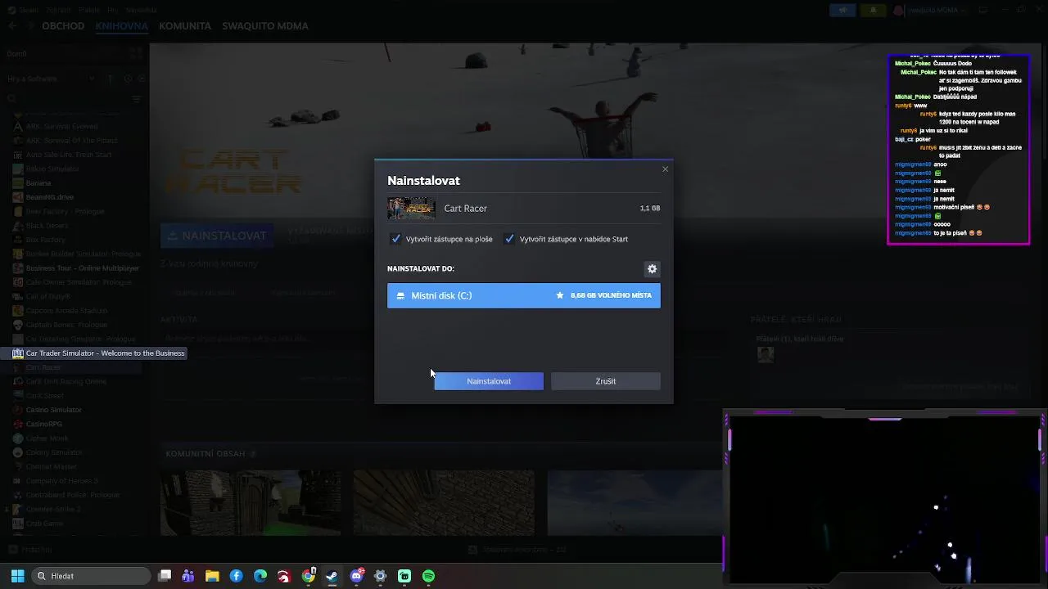Open the Hry menu
This screenshot has width=1048, height=589.
[x=112, y=10]
